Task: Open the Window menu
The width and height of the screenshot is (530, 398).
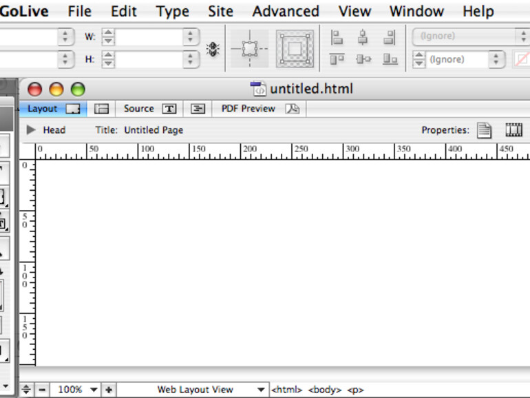Action: pos(416,11)
